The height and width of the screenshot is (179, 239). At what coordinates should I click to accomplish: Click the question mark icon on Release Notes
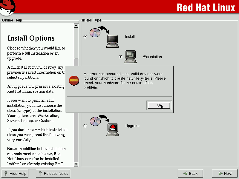coord(40,174)
